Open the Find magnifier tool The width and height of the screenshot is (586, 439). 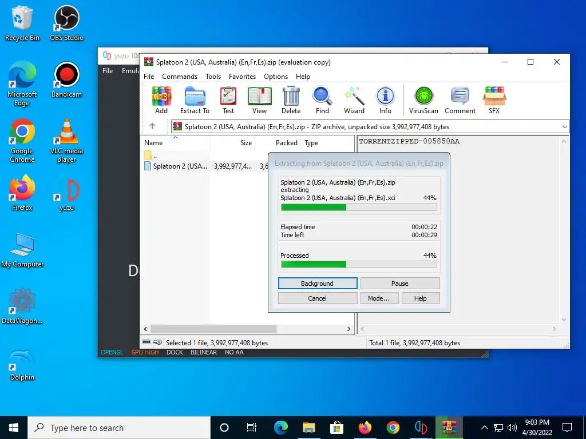click(322, 99)
